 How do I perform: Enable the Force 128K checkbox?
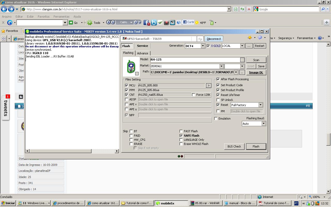tap(193, 95)
